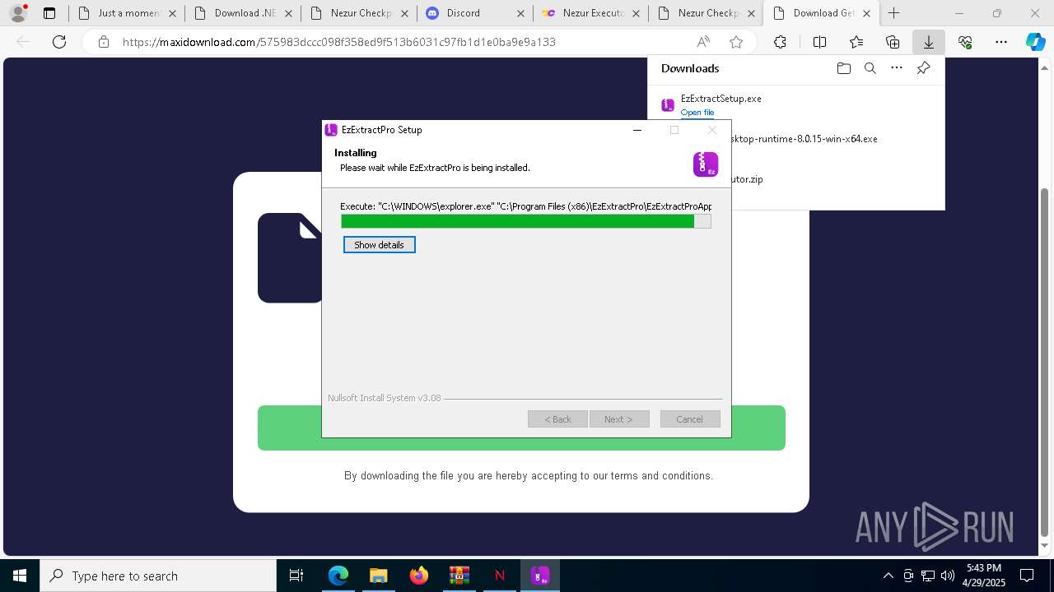Click the disabled Next button
Screen dimensions: 1054x592
619,419
